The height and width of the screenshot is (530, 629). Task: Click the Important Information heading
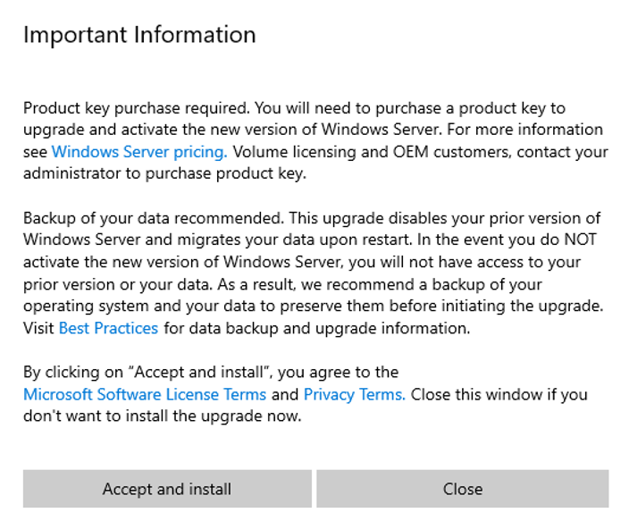point(139,35)
